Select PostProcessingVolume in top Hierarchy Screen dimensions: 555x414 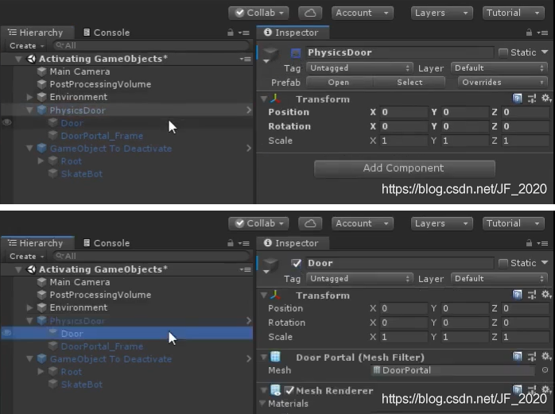tap(100, 84)
